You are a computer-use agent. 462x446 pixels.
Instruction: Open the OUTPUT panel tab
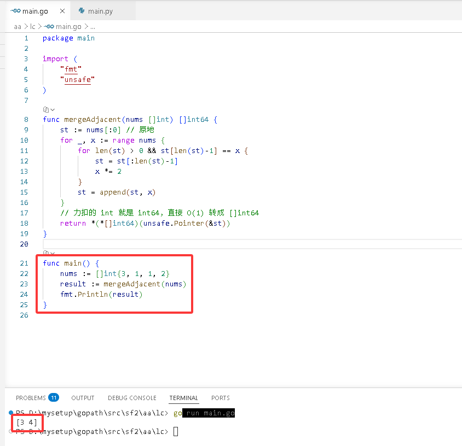(83, 398)
